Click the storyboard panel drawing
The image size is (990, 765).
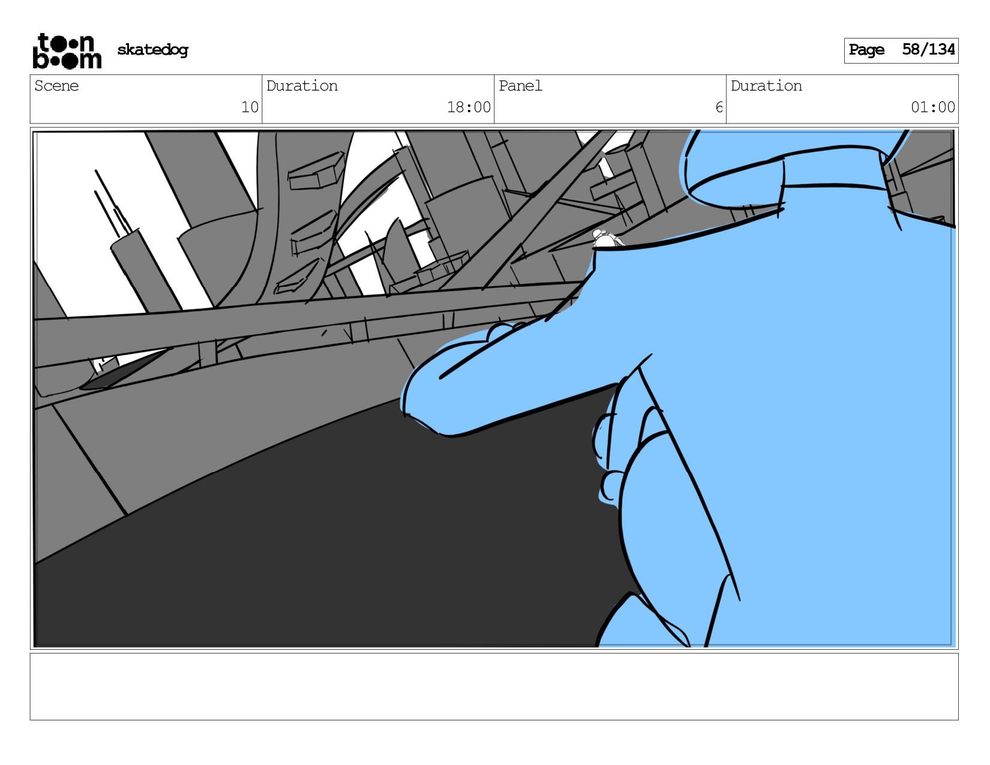494,388
